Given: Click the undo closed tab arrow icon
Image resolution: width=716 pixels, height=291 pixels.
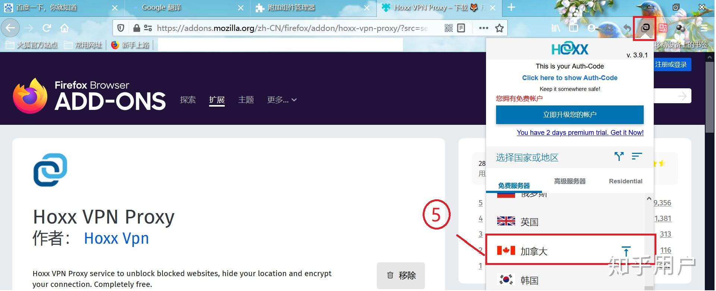Looking at the screenshot, I should (627, 28).
